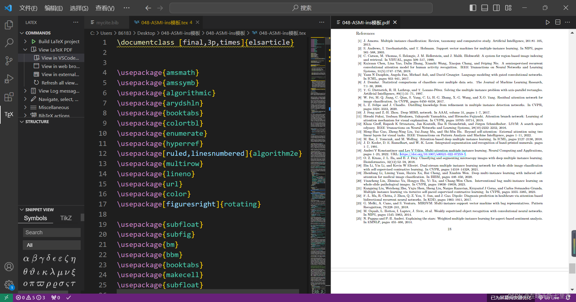The width and height of the screenshot is (576, 302).
Task: Go forward with the navigation arrow
Action: [x=160, y=8]
